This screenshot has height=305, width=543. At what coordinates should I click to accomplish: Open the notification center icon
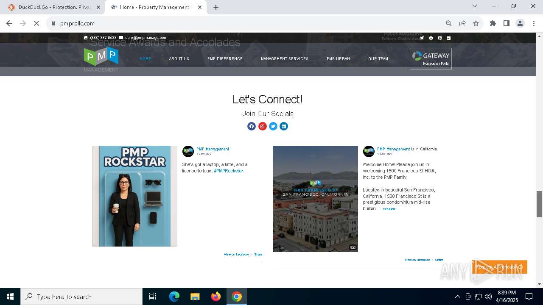529,297
